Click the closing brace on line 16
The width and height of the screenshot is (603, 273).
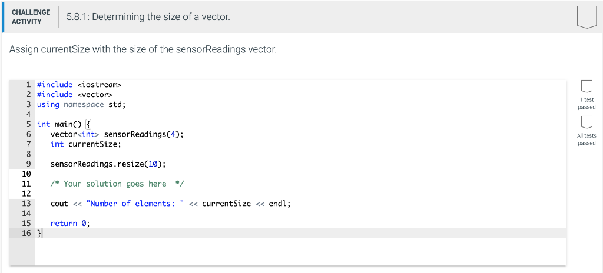point(39,234)
